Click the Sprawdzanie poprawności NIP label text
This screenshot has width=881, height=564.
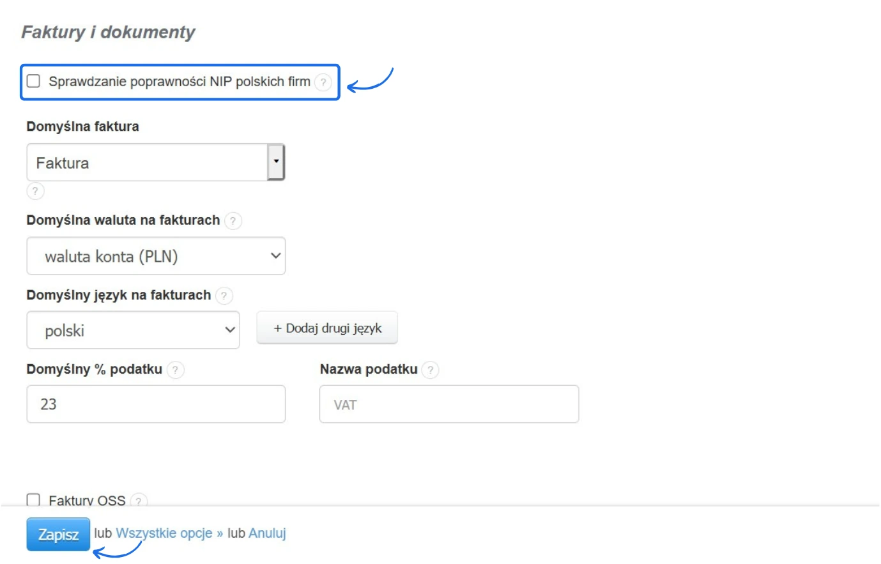tap(179, 82)
